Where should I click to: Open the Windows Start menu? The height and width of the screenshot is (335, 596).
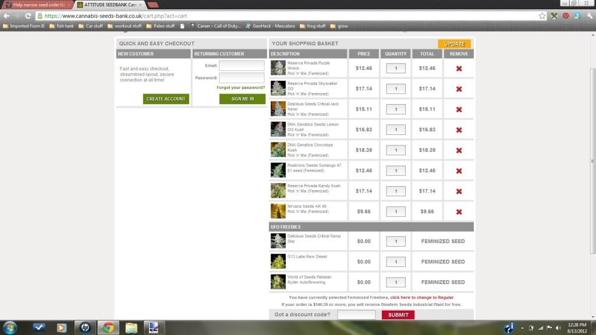click(9, 327)
